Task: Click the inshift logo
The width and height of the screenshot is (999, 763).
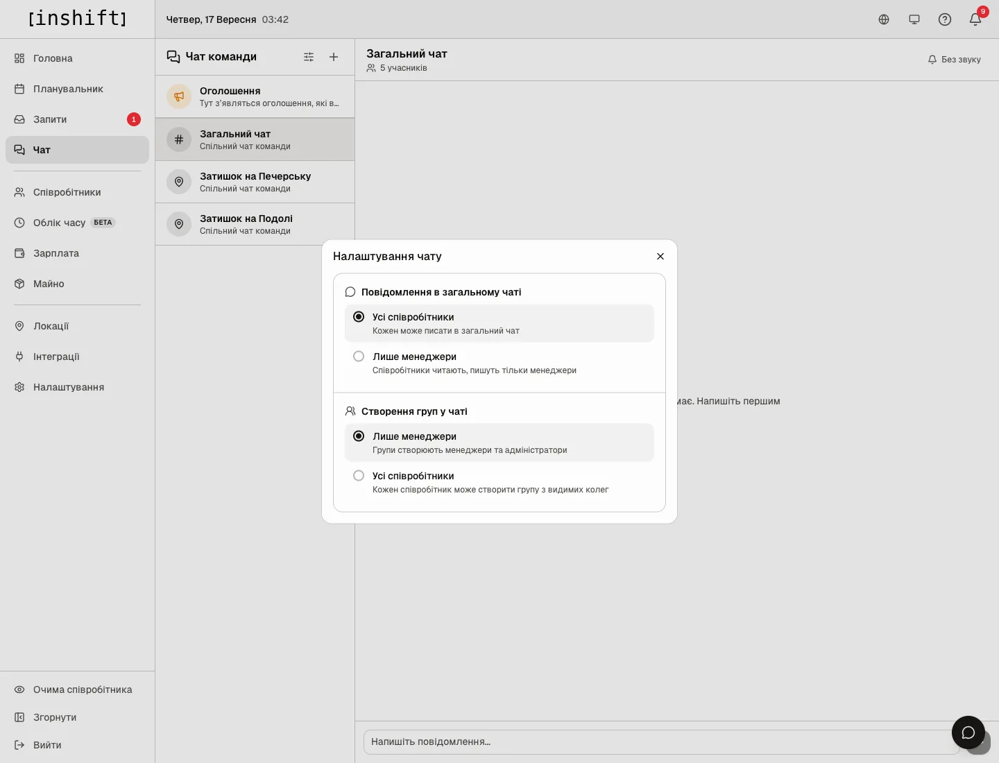Action: click(78, 18)
